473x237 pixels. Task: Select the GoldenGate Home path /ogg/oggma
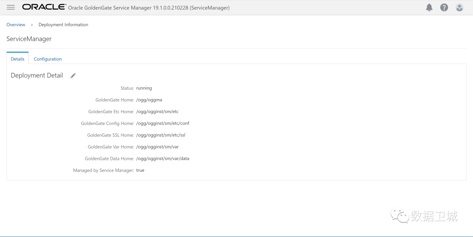click(149, 100)
